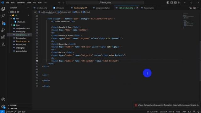Go forward using the navigation arrow
This screenshot has height=113, width=201.
(63, 3)
